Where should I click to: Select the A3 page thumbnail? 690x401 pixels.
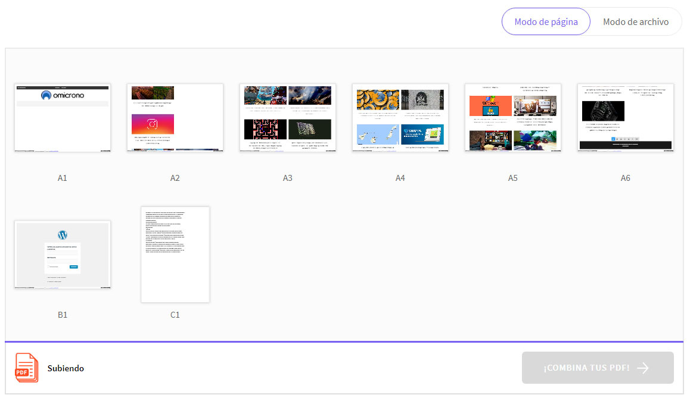click(x=288, y=118)
